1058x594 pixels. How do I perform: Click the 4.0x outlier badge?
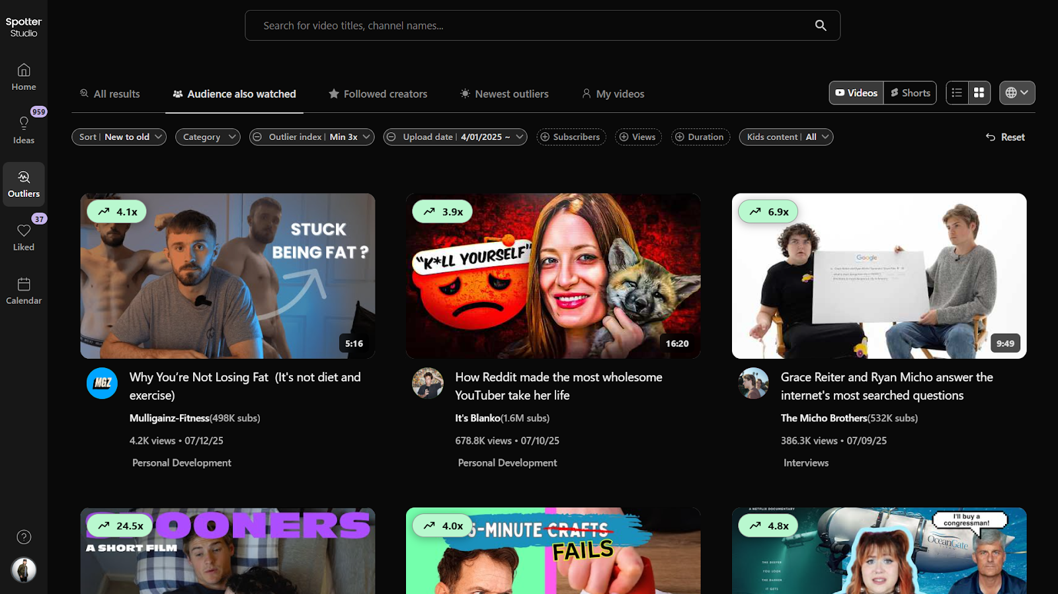pyautogui.click(x=442, y=526)
